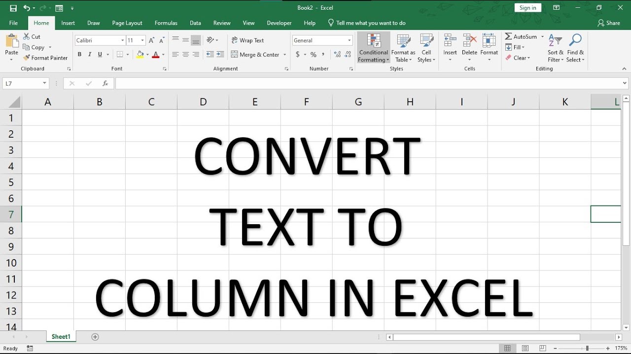Click the Merge & Center button
This screenshot has height=354, width=631.
pos(255,55)
